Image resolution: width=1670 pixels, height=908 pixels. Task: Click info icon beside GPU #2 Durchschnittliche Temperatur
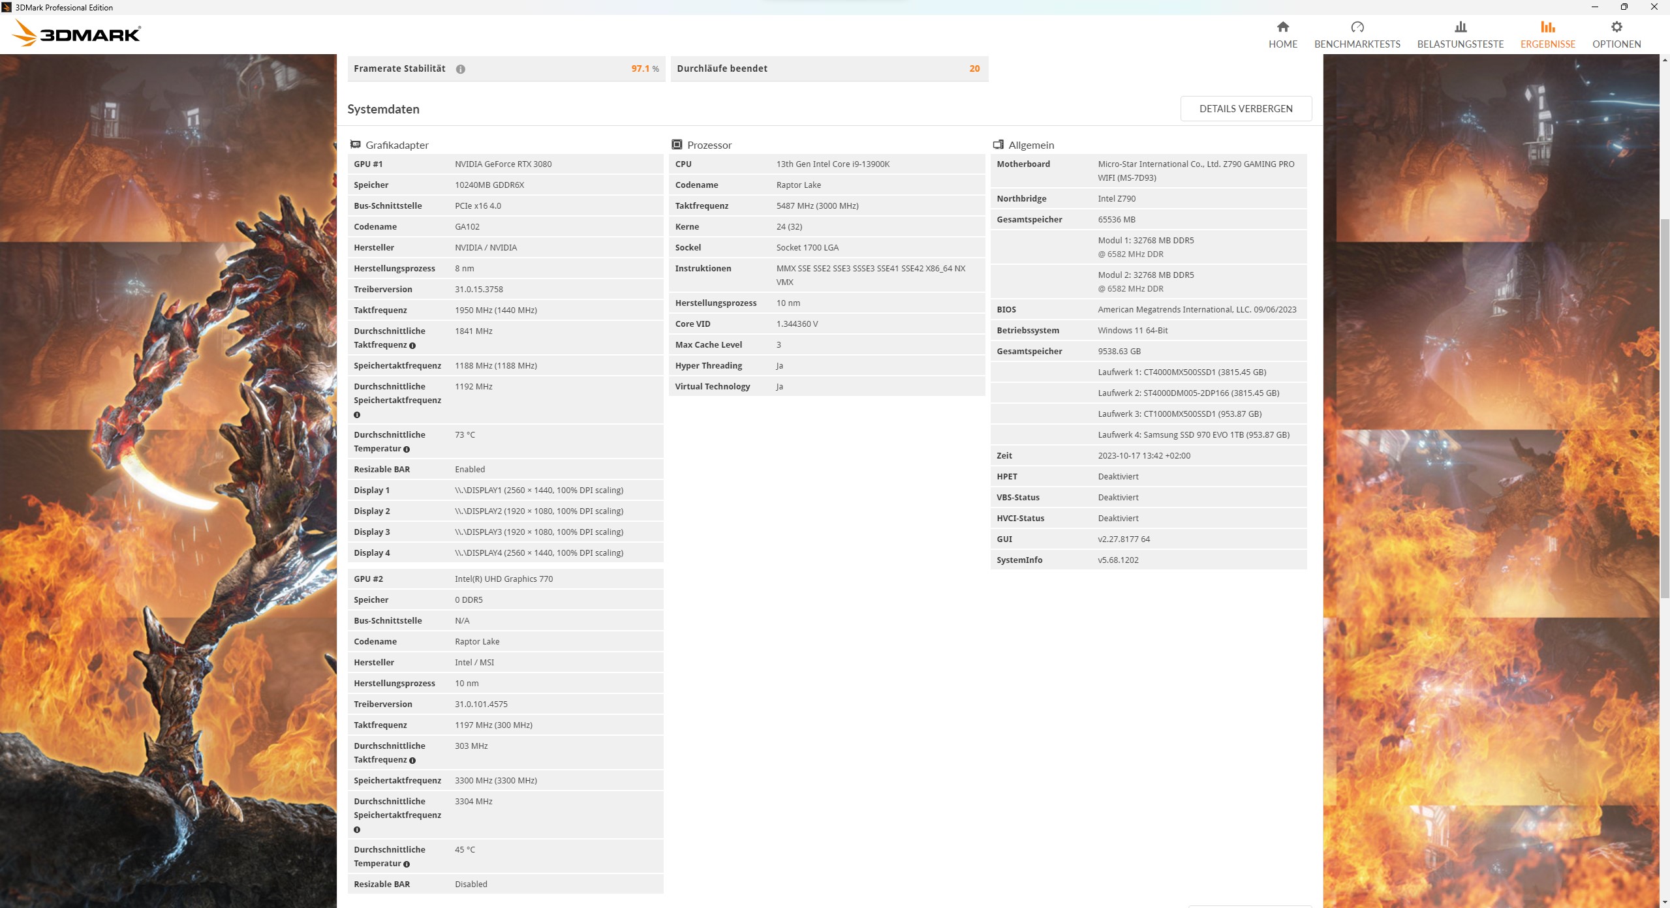pyautogui.click(x=407, y=864)
